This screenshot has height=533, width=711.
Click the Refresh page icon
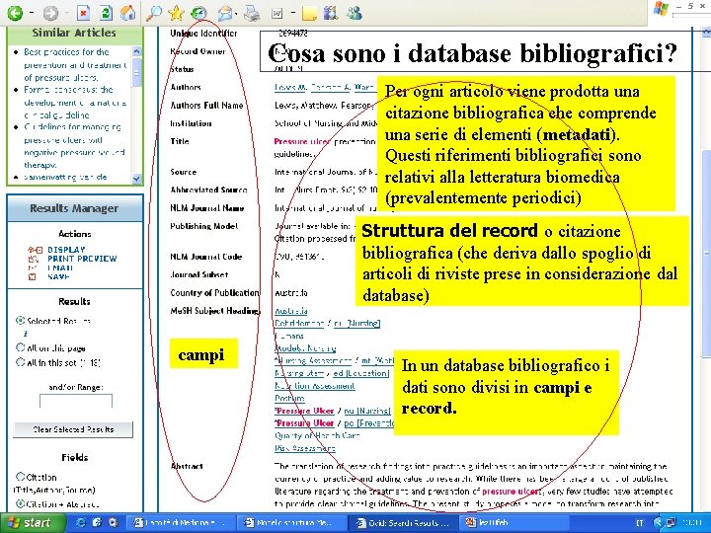(106, 13)
